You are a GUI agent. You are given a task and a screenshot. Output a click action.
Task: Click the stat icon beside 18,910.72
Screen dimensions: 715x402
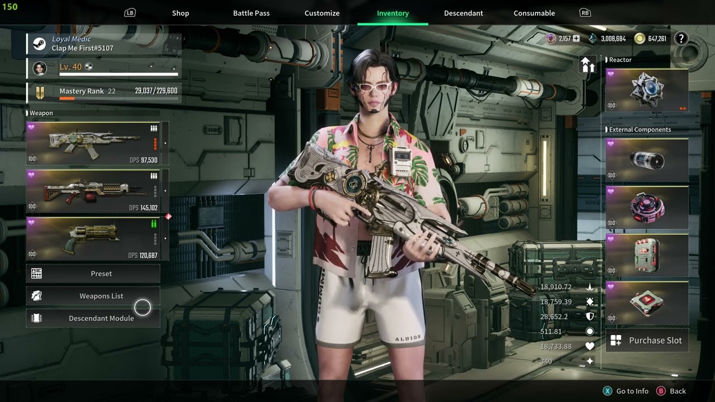click(x=589, y=287)
